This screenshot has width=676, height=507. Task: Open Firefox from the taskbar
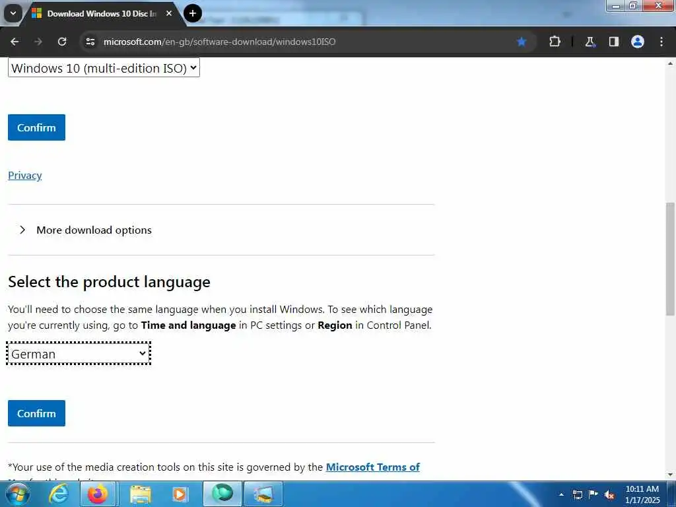point(98,494)
